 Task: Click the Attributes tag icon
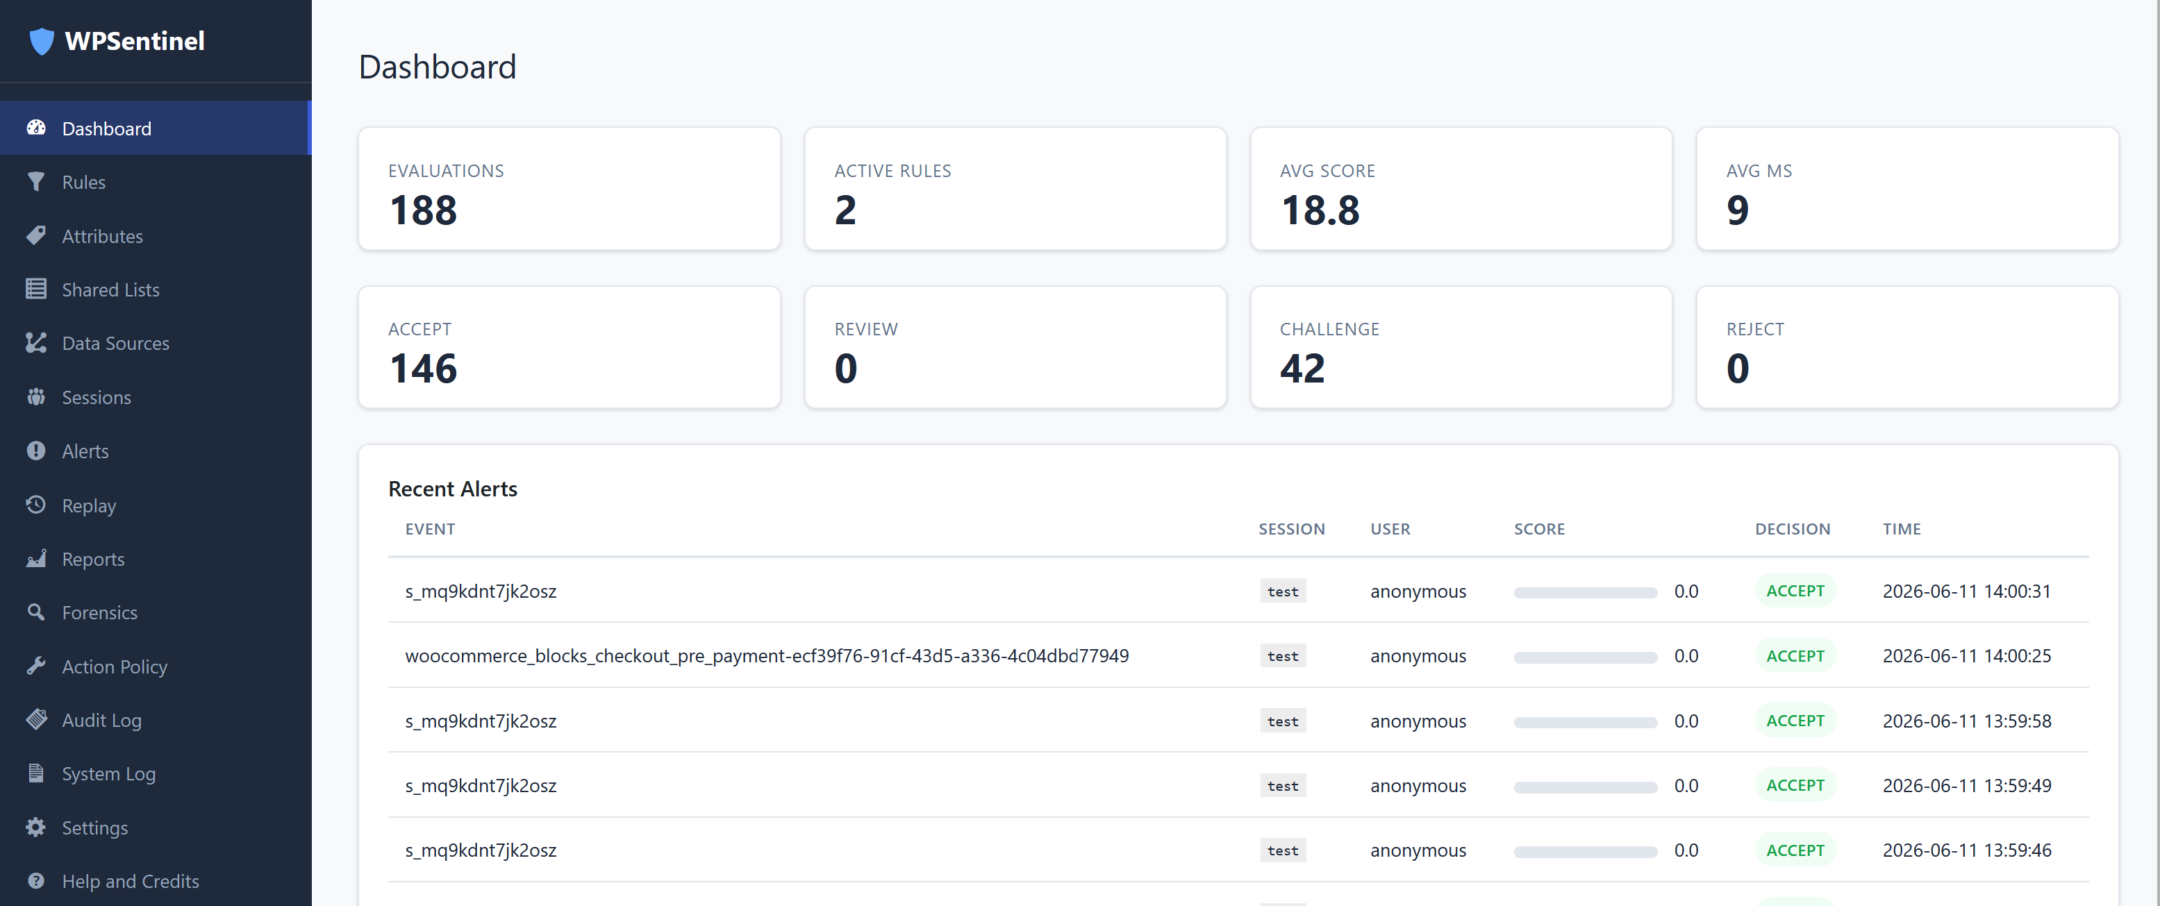click(x=36, y=235)
